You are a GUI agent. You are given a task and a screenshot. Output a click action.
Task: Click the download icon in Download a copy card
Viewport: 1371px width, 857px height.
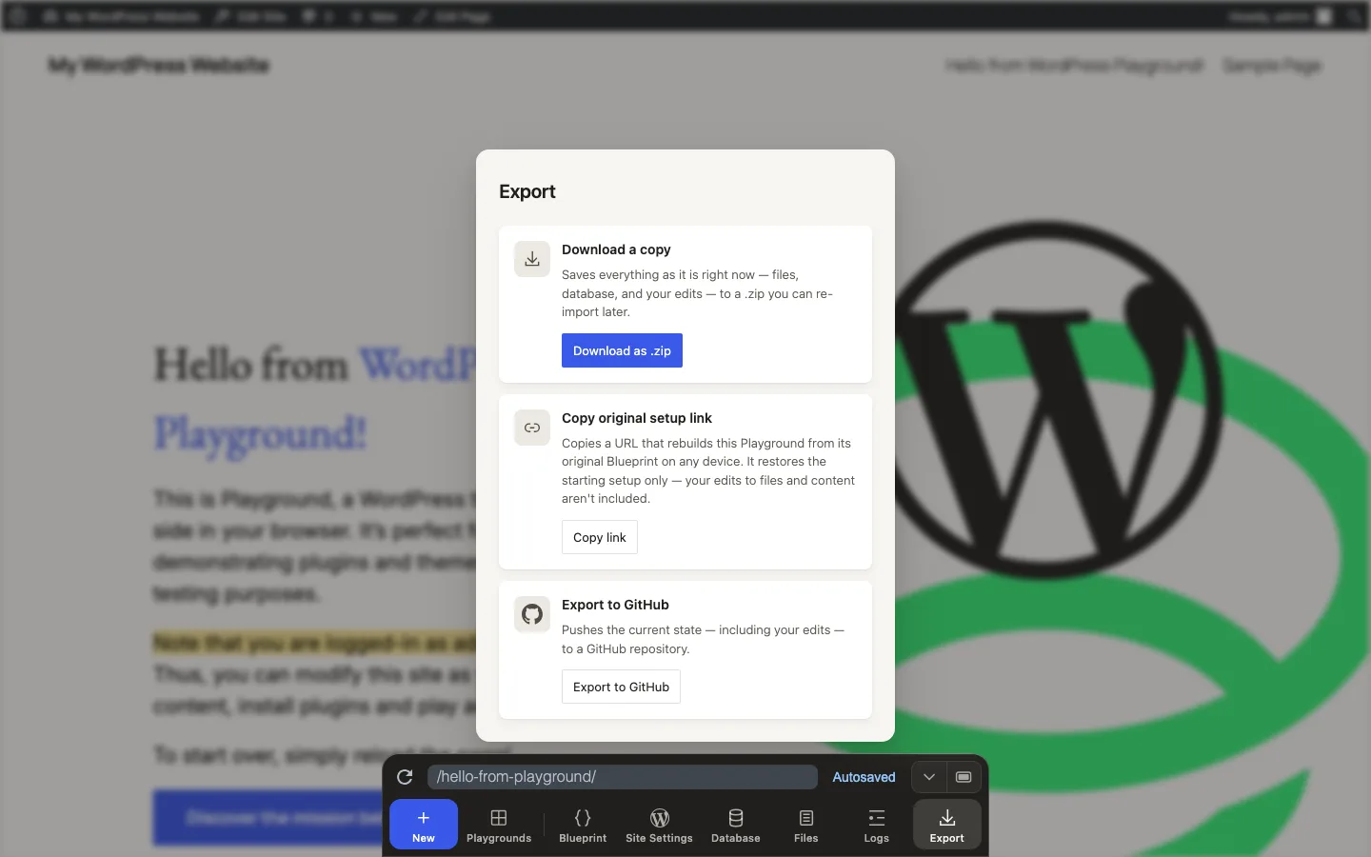pos(532,259)
